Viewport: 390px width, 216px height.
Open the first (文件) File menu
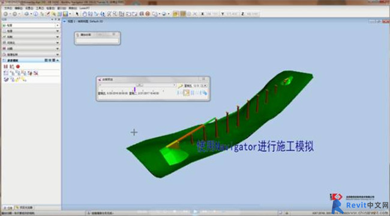(x=8, y=8)
